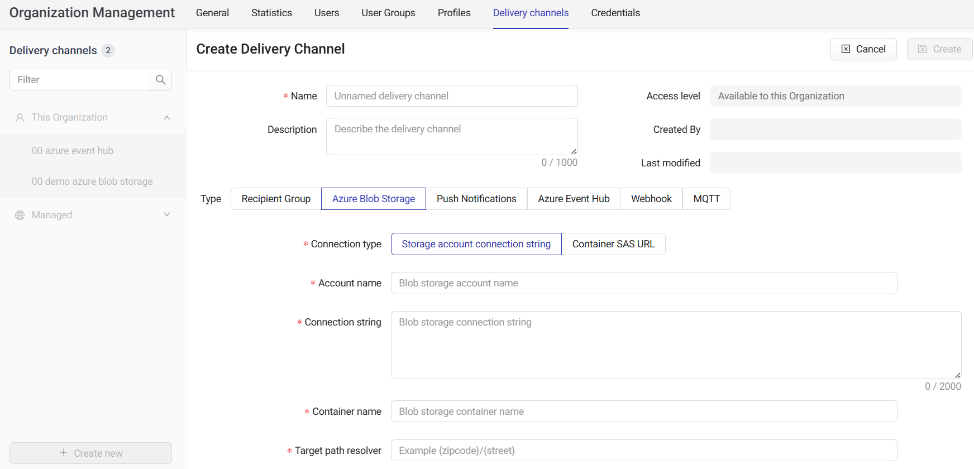Viewport: 974px width, 469px height.
Task: Expand the Managed section chevron
Action: tap(166, 215)
